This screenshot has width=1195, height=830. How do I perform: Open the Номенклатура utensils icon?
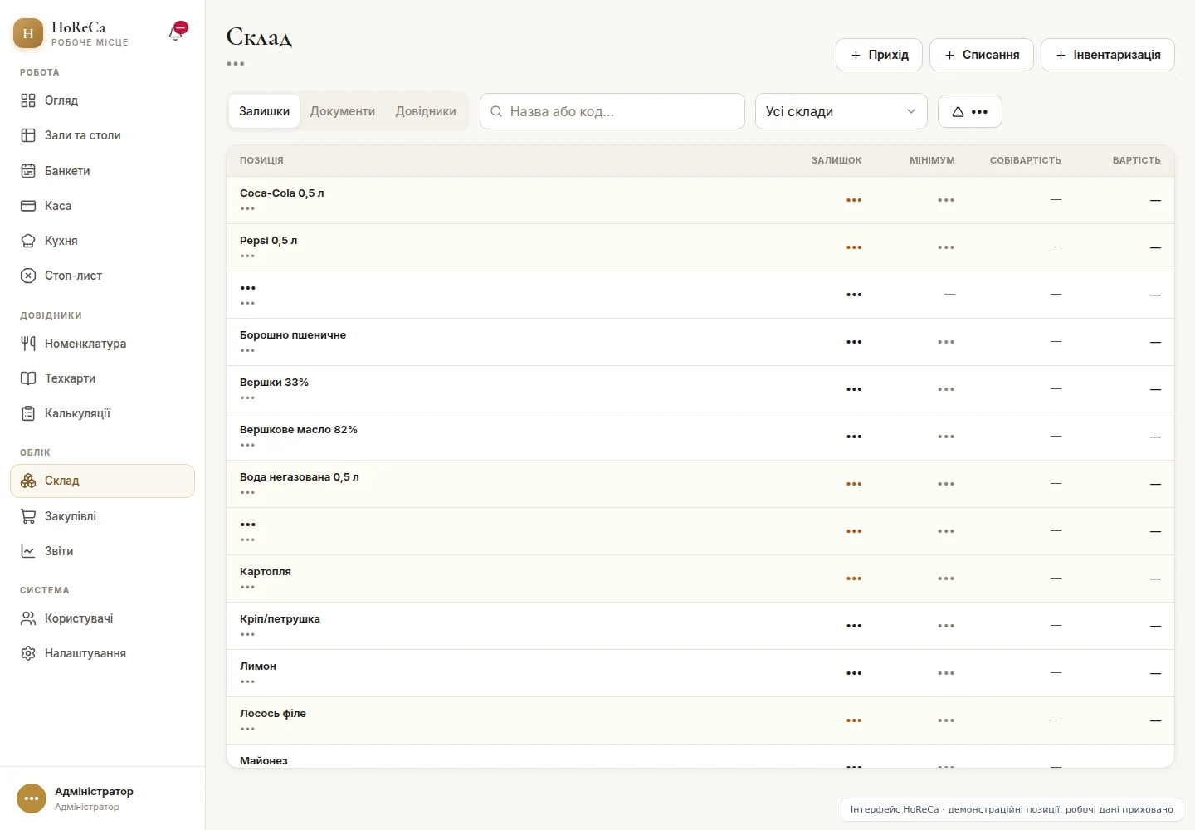(28, 344)
